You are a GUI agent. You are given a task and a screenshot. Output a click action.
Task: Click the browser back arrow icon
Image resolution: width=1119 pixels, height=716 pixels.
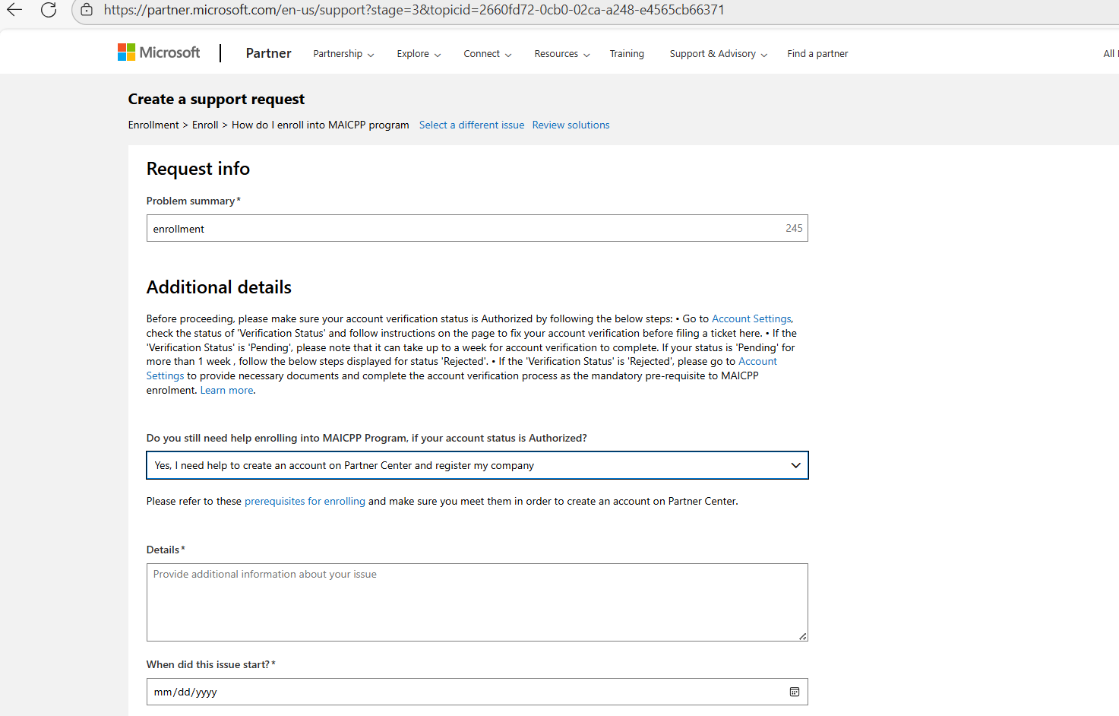(14, 10)
